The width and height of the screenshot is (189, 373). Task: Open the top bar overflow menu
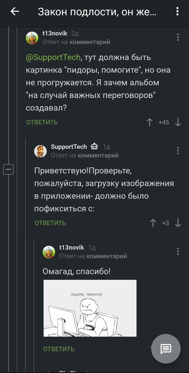tap(177, 11)
